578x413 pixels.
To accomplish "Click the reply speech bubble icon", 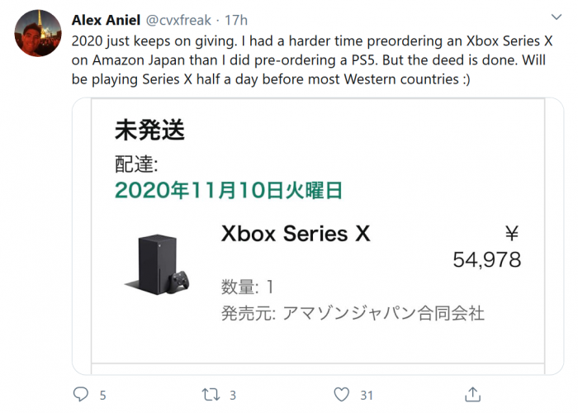I will [80, 394].
